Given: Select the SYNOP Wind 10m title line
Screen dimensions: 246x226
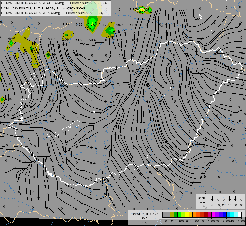Looking at the screenshot, I should coord(43,8).
